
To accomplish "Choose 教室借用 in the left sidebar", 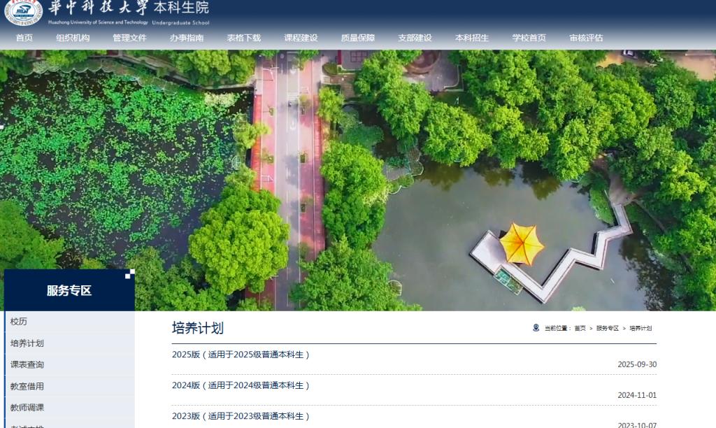I will (x=27, y=386).
